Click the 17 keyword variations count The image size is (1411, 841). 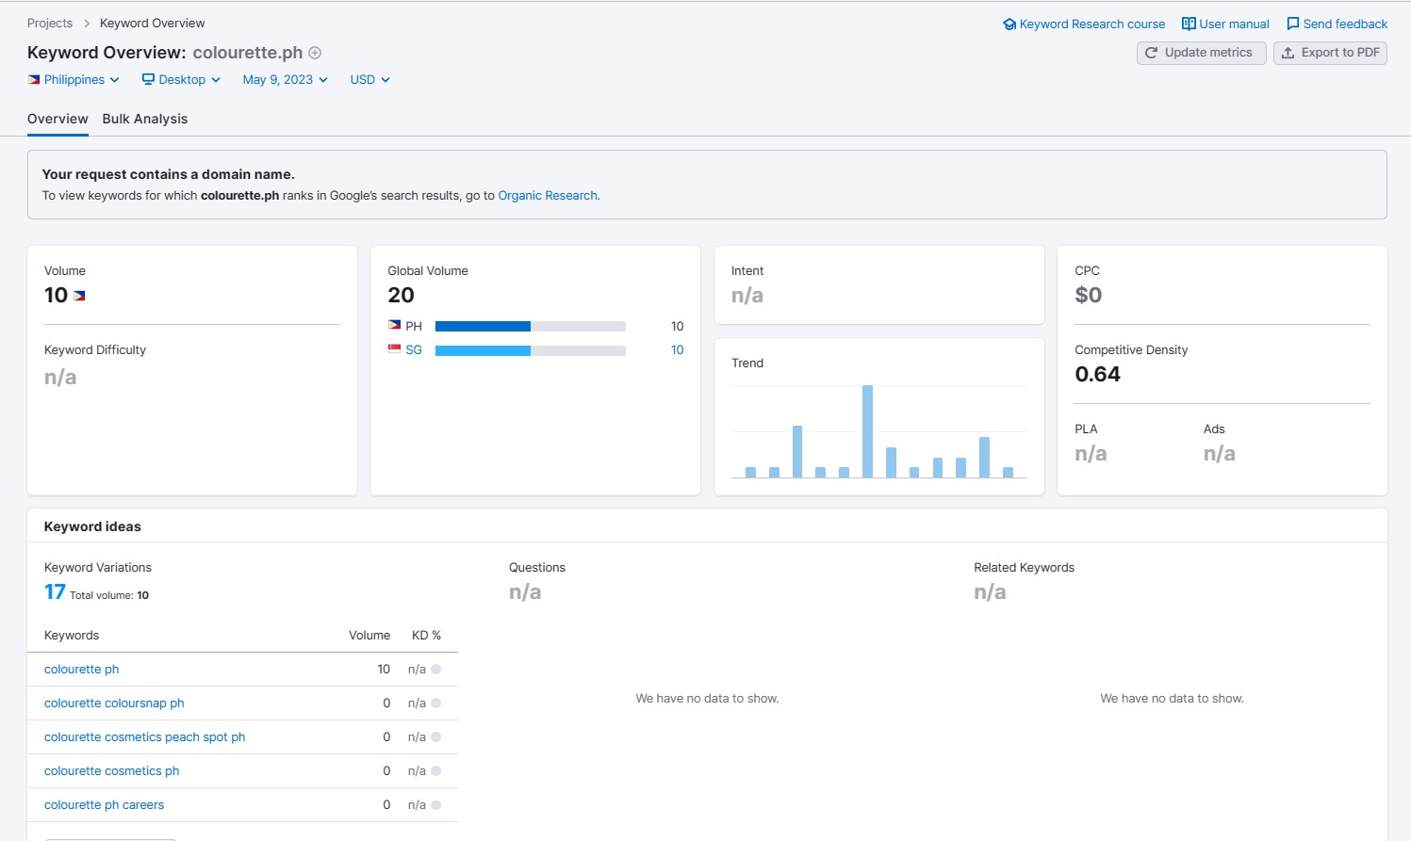coord(55,592)
